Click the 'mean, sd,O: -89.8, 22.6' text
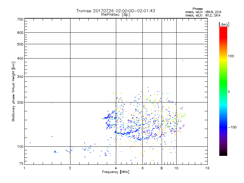 203,12
